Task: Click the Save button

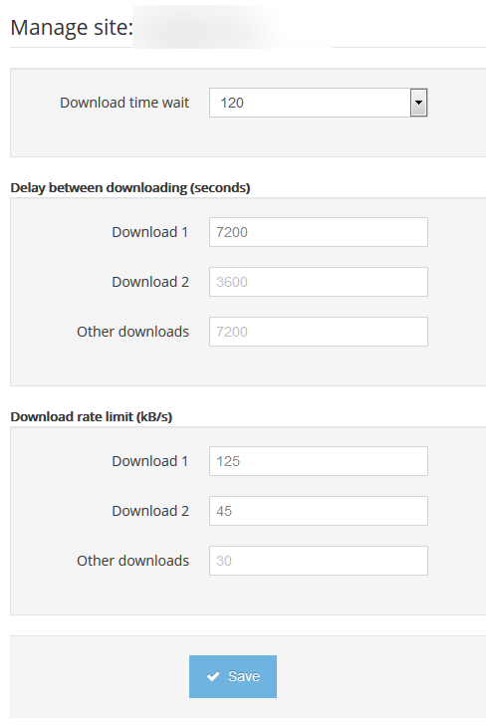Action: tap(233, 676)
